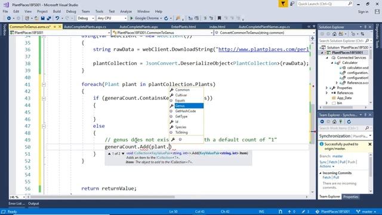The image size is (382, 215).
Task: Open the Team menu
Action: coord(86,11)
